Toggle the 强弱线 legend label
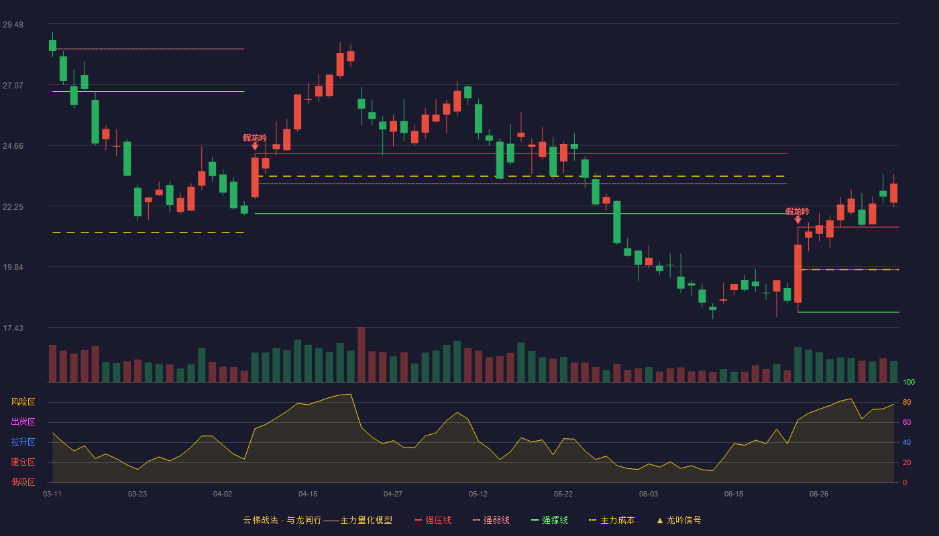 pyautogui.click(x=496, y=520)
